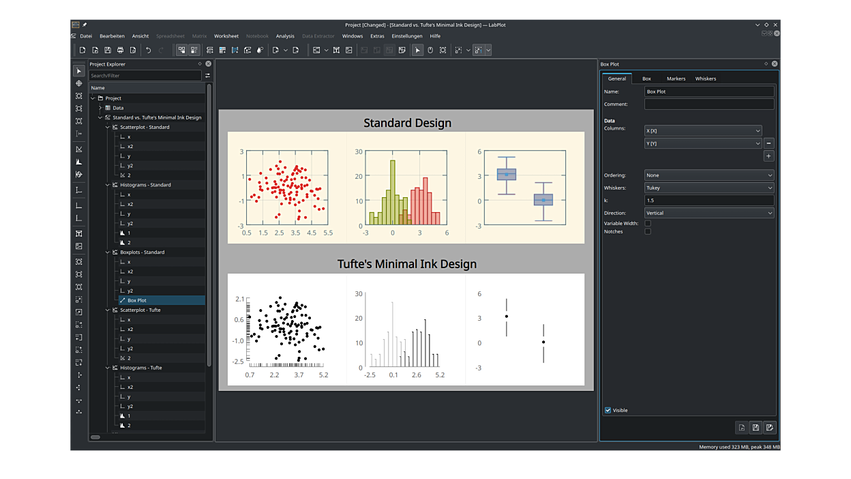This screenshot has width=851, height=479.
Task: Click the filter options icon beside Search/Filter
Action: (207, 76)
